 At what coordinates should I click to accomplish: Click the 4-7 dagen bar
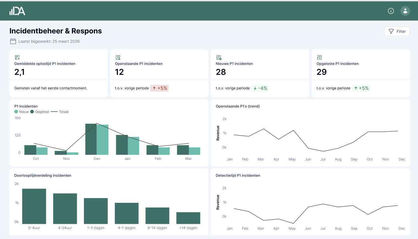click(x=127, y=214)
